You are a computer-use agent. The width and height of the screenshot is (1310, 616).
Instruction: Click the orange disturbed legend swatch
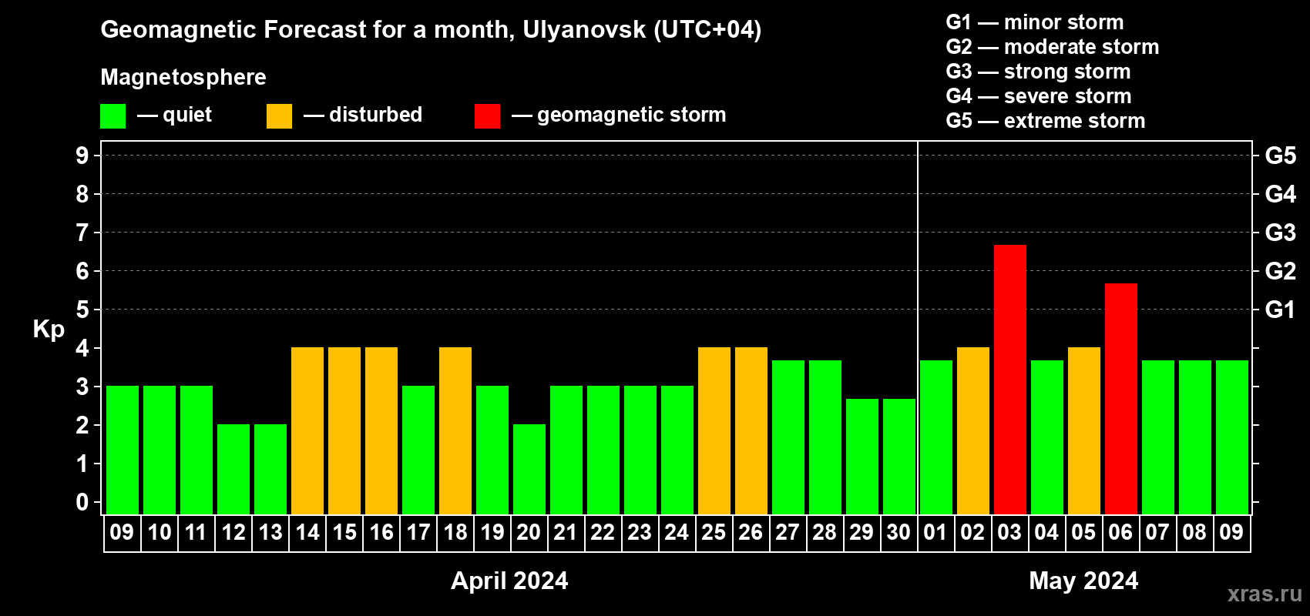click(x=280, y=116)
